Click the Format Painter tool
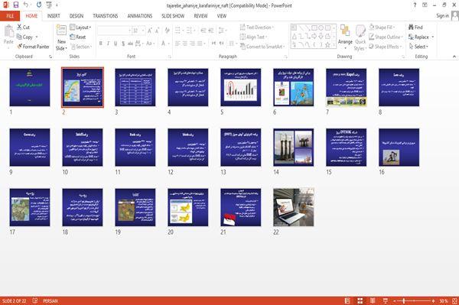The image size is (459, 305). [x=33, y=47]
